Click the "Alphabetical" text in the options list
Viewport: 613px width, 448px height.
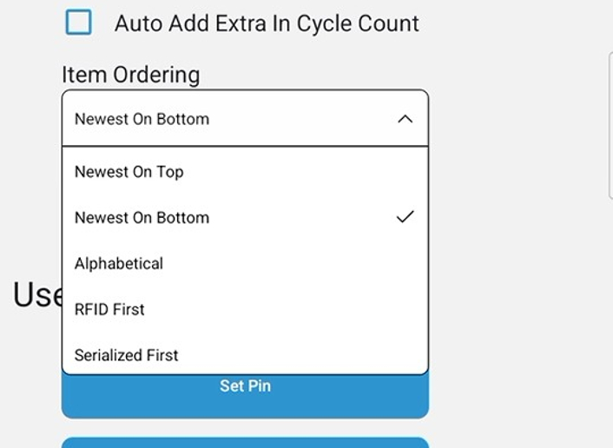(x=119, y=263)
